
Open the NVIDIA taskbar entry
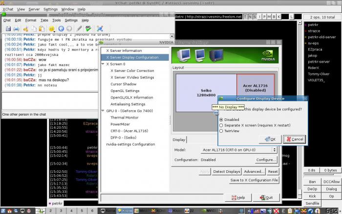209,211
